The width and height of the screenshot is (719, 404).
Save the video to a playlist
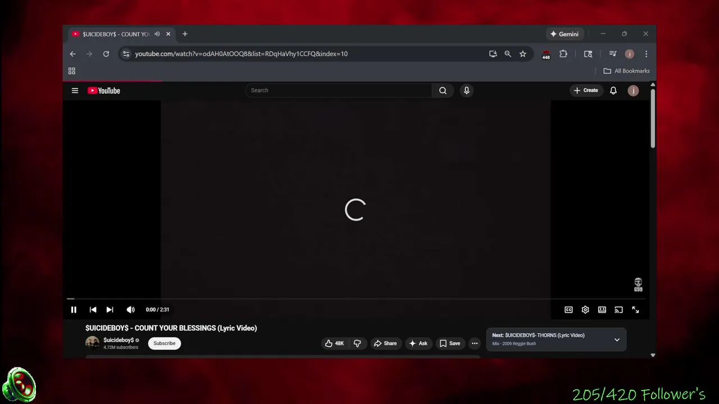[x=449, y=343]
